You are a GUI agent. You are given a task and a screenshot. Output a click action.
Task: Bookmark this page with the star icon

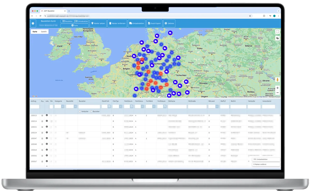point(250,16)
